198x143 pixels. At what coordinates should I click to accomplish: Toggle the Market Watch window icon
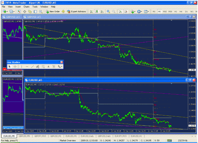click(19, 12)
